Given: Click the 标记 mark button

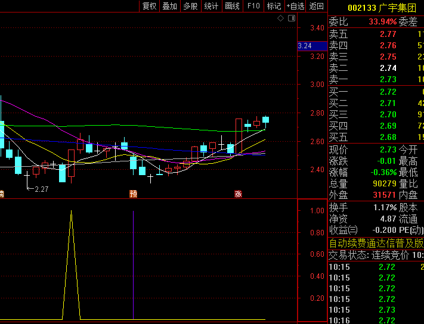Looking at the screenshot, I should (274, 6).
